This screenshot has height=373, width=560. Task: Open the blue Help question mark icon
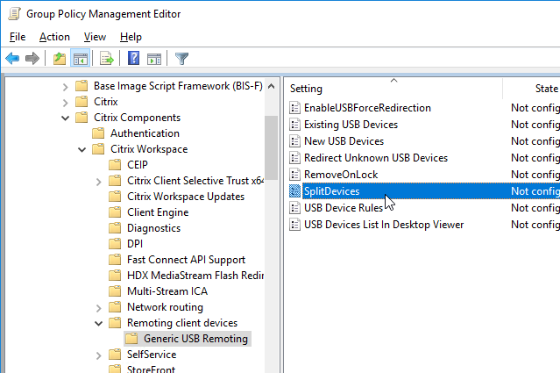click(133, 58)
